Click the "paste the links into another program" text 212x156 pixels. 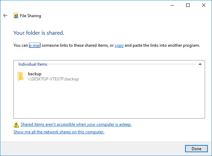coord(166,45)
